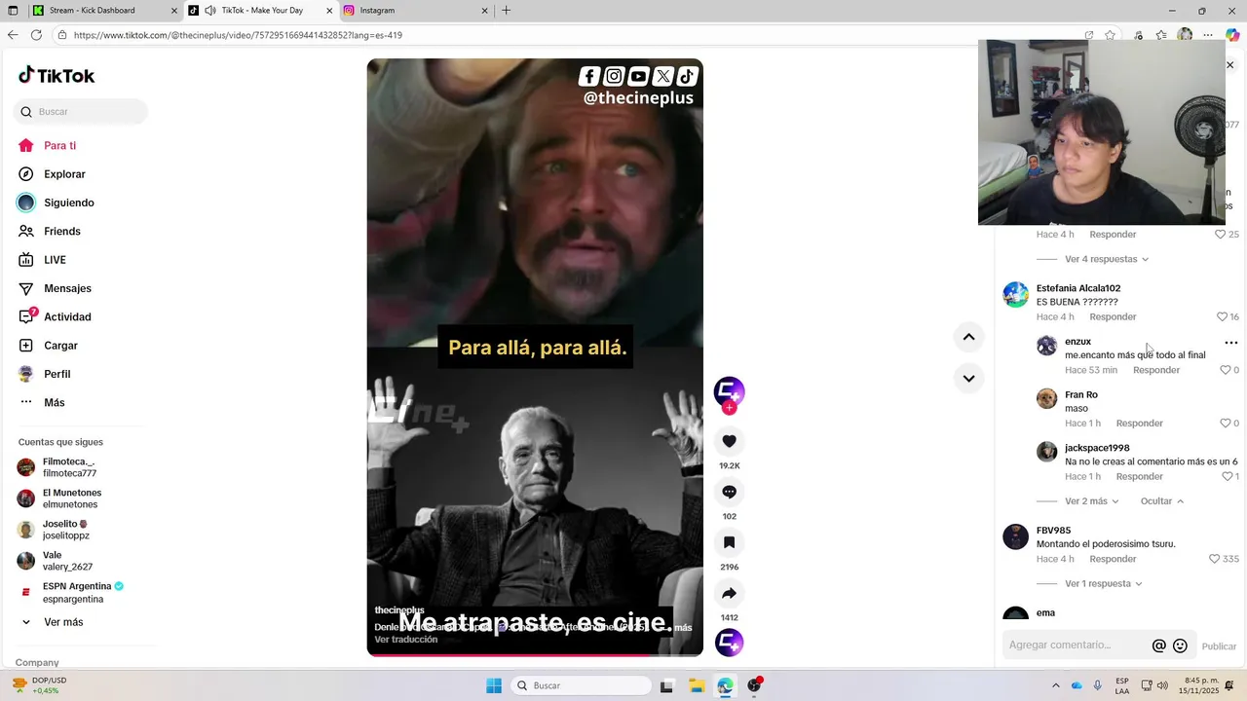The image size is (1247, 701).
Task: Like enzux's comment heart
Action: [1226, 370]
